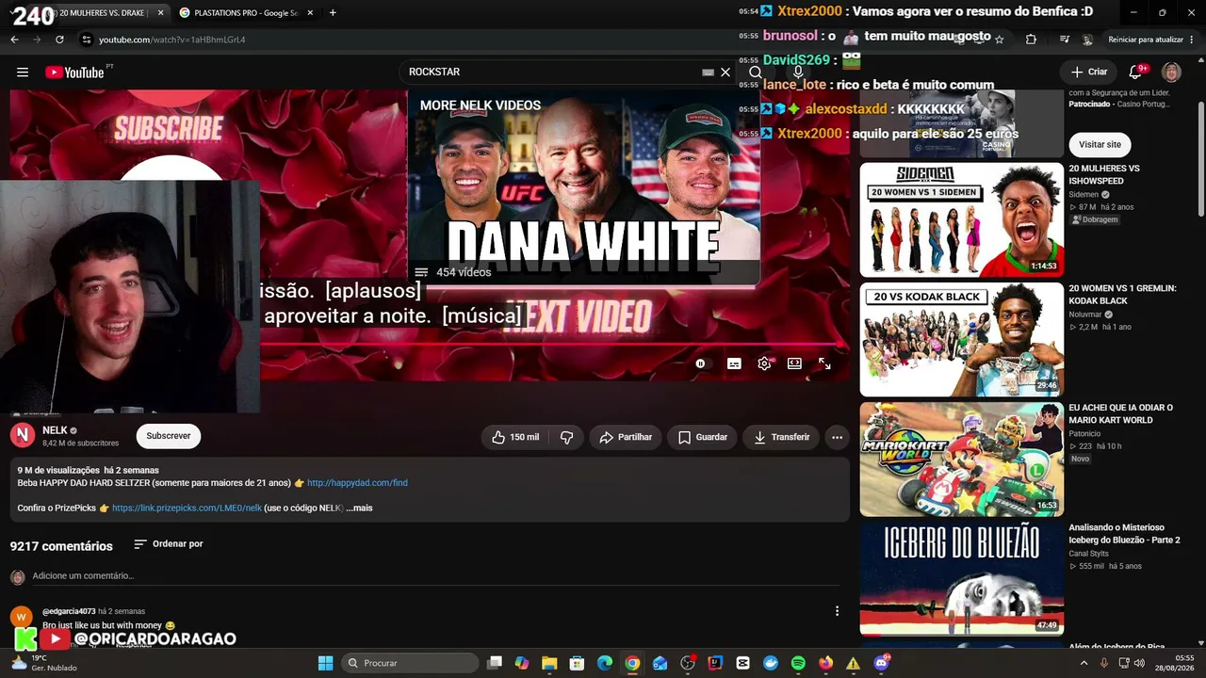Open Iceberg do Bluezão video thumbnail
Image resolution: width=1206 pixels, height=678 pixels.
point(962,578)
